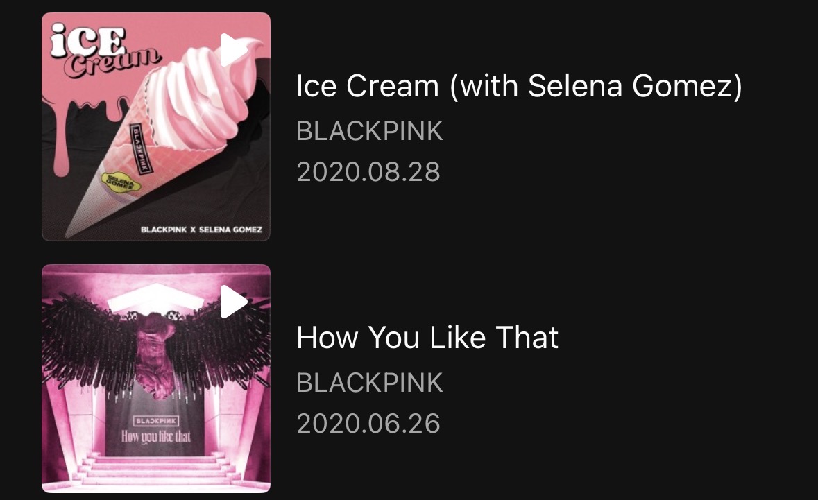Click the BLACKPINK X SELENA GOMEZ caption
The height and width of the screenshot is (500, 818).
click(201, 230)
